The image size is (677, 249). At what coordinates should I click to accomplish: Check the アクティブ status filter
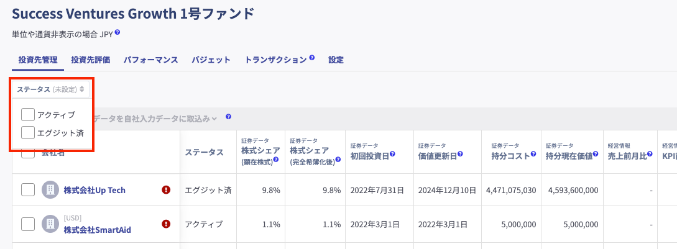(x=28, y=115)
